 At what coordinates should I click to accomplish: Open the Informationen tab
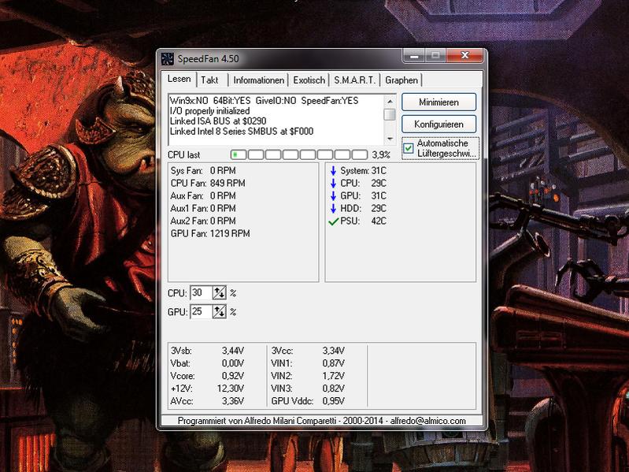[x=259, y=80]
